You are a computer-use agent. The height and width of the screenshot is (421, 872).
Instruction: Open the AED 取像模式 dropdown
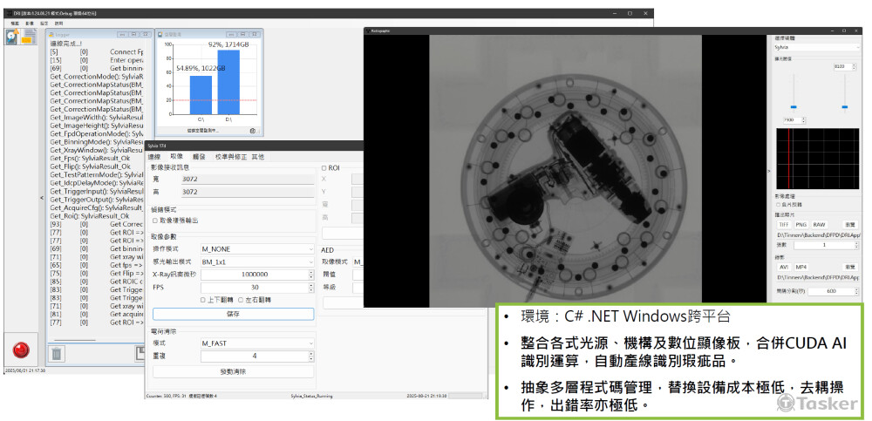click(x=357, y=262)
